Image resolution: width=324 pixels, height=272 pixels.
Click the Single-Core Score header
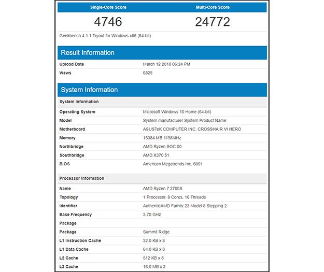(109, 7)
